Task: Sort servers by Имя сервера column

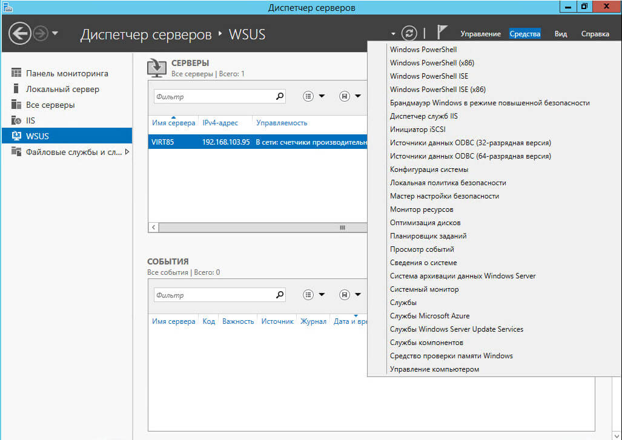Action: [x=173, y=123]
